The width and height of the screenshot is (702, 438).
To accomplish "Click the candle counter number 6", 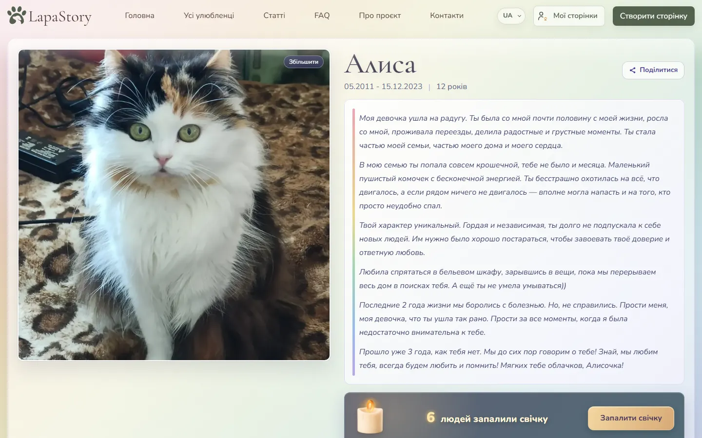I will [430, 418].
